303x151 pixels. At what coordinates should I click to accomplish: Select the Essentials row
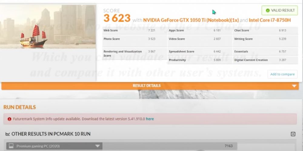coord(265,51)
